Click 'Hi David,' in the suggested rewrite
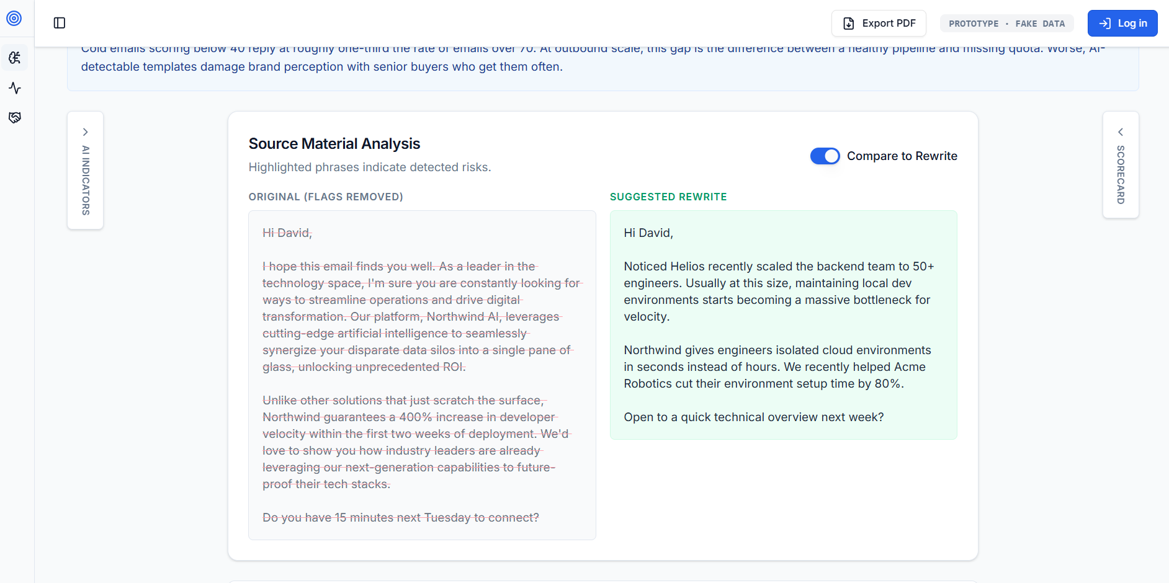The image size is (1169, 583). coord(648,233)
